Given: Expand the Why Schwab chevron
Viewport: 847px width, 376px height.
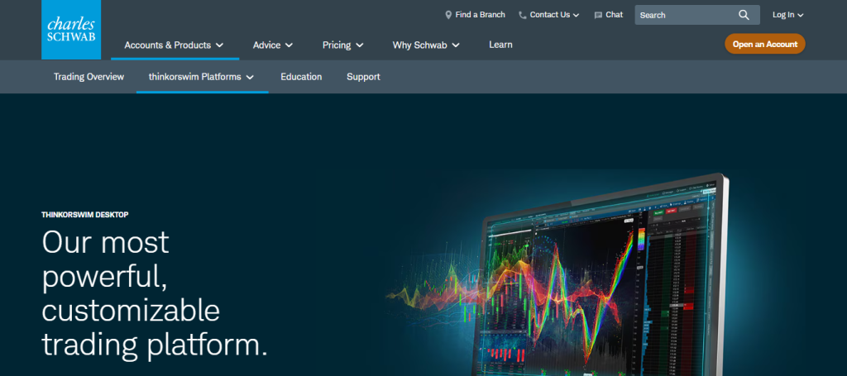Looking at the screenshot, I should [x=456, y=45].
